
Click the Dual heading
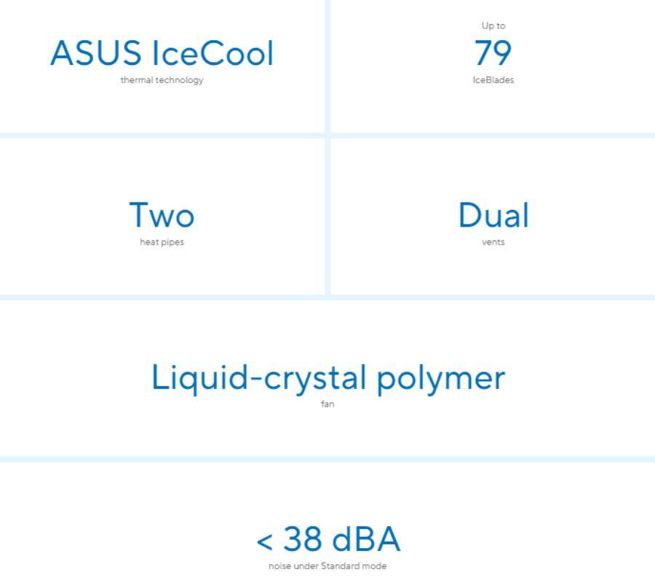(x=493, y=215)
